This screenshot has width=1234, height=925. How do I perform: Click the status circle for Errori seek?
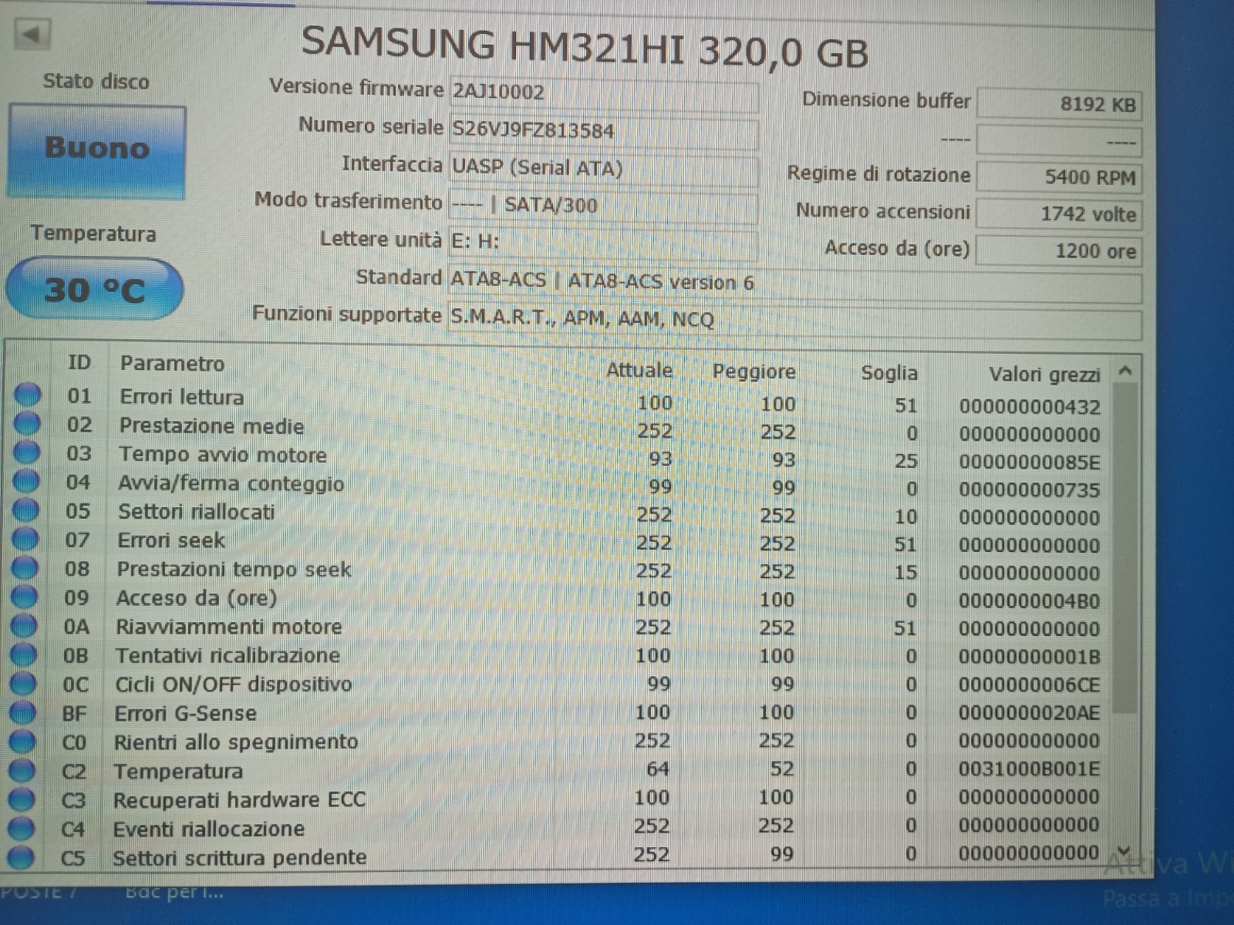pos(25,539)
